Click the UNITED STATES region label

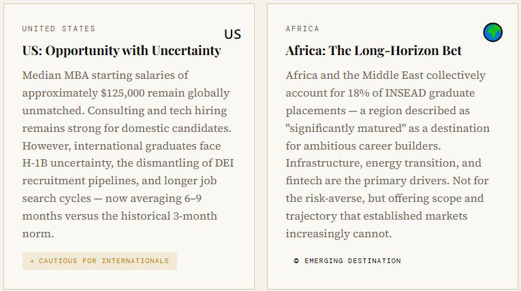coord(59,29)
